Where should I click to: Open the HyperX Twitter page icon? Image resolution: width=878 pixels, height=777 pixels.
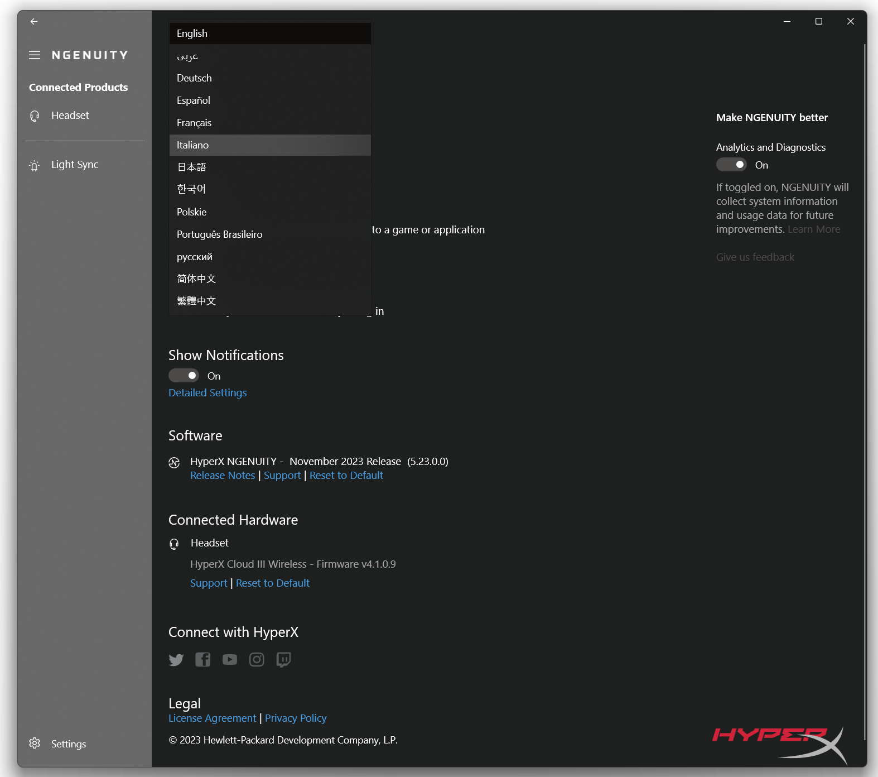click(176, 660)
